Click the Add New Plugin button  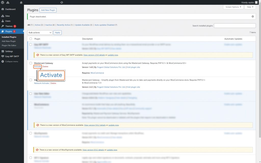pos(48,10)
